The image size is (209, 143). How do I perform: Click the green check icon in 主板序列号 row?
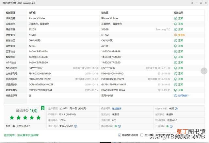[176, 74]
